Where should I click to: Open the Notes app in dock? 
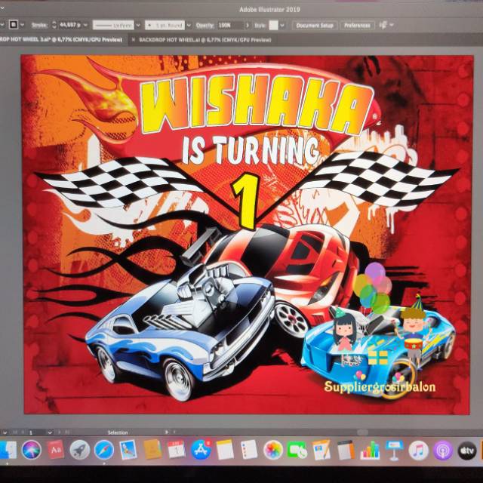coord(225,450)
